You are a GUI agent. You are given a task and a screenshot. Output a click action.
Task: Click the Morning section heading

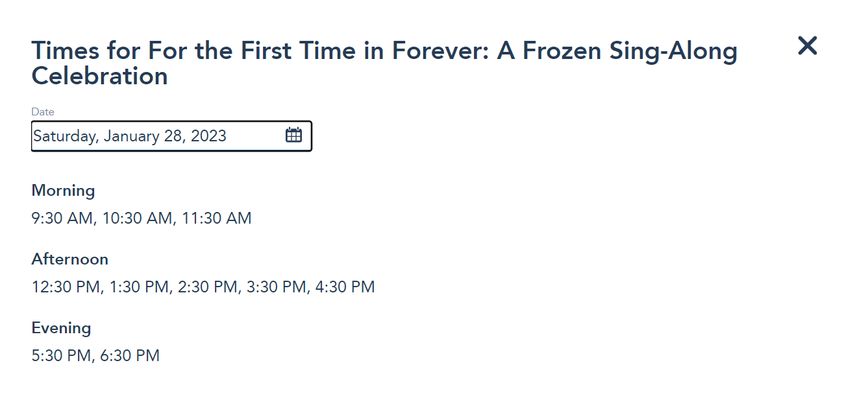(x=63, y=191)
